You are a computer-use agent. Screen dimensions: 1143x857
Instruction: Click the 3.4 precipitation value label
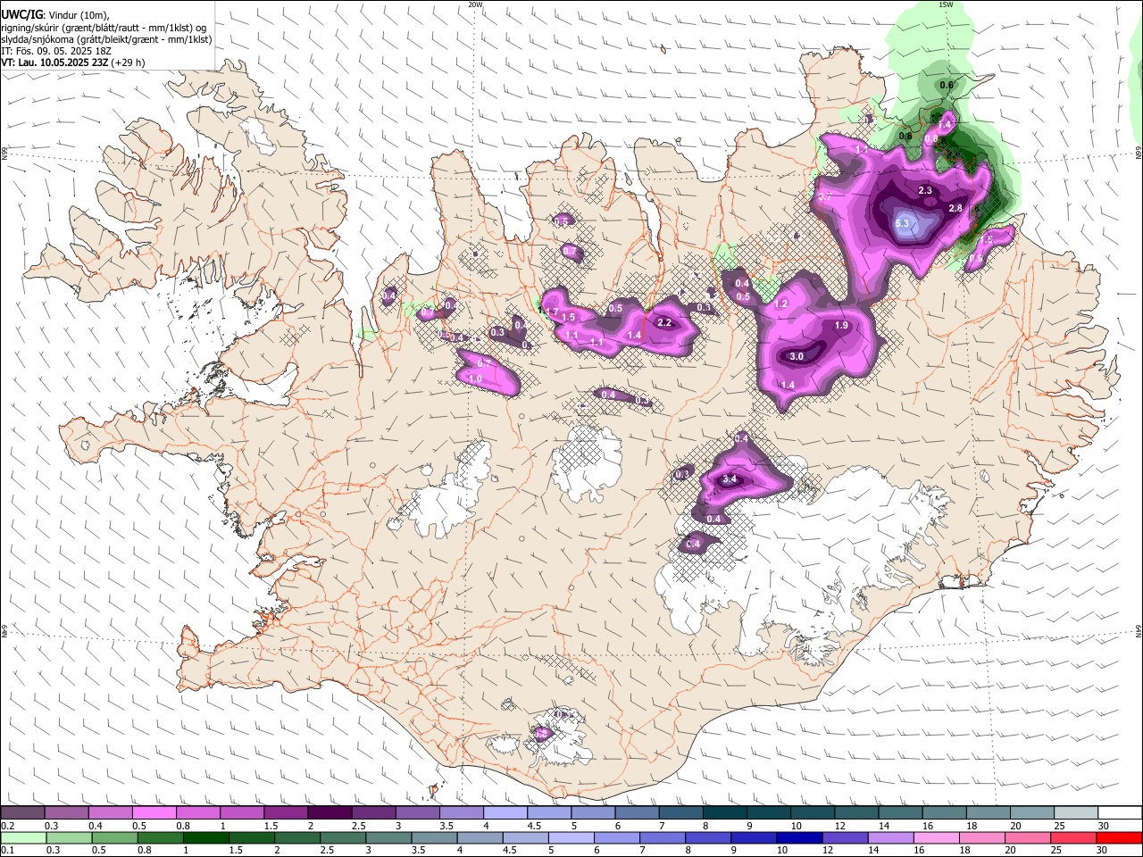coord(730,479)
